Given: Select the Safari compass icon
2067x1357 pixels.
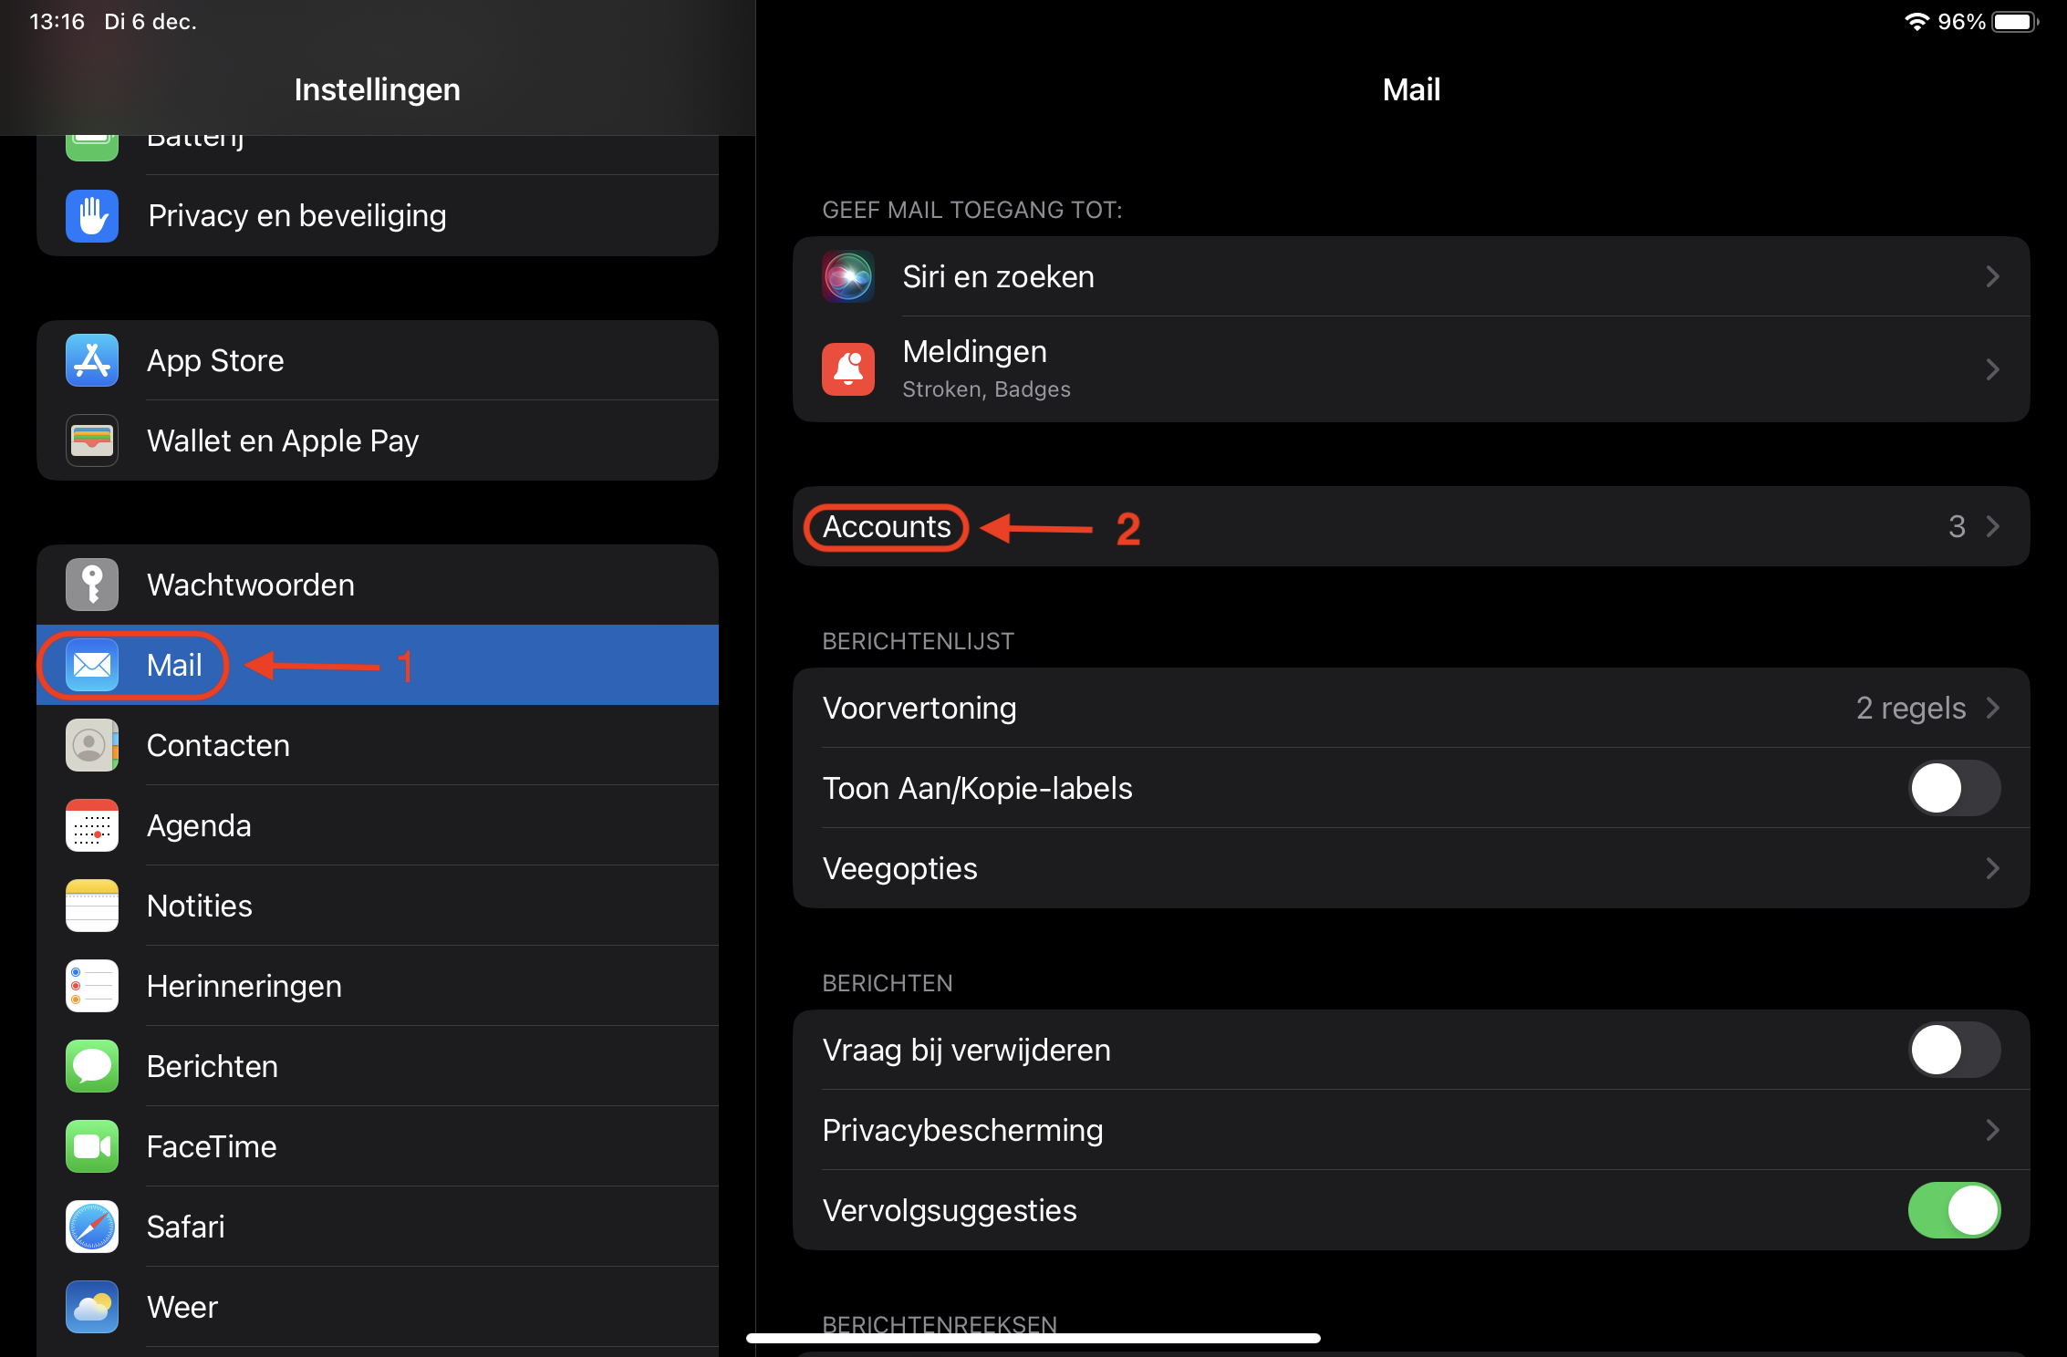Looking at the screenshot, I should (x=92, y=1227).
